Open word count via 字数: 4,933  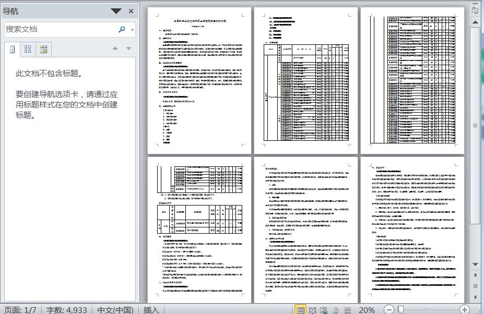coord(66,310)
